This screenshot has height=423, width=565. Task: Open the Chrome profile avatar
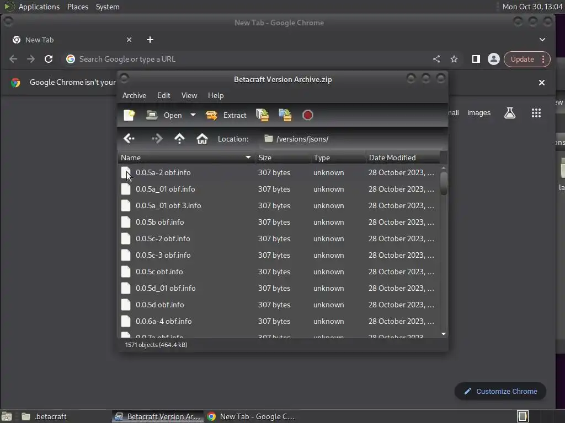tap(494, 59)
